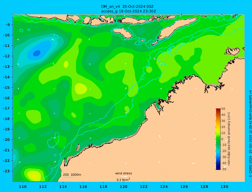Click the green middle of the colorbar

pyautogui.click(x=218, y=139)
